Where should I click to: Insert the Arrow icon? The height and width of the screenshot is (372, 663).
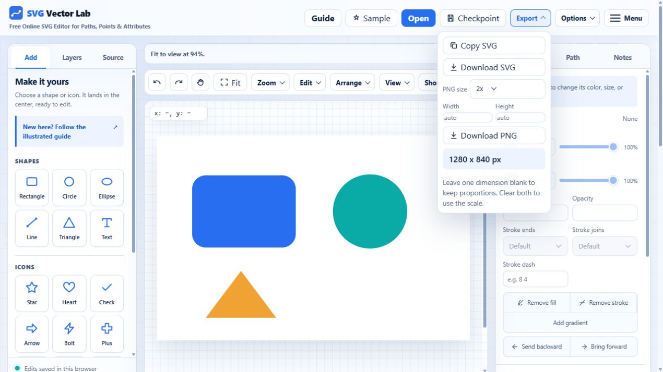32,334
